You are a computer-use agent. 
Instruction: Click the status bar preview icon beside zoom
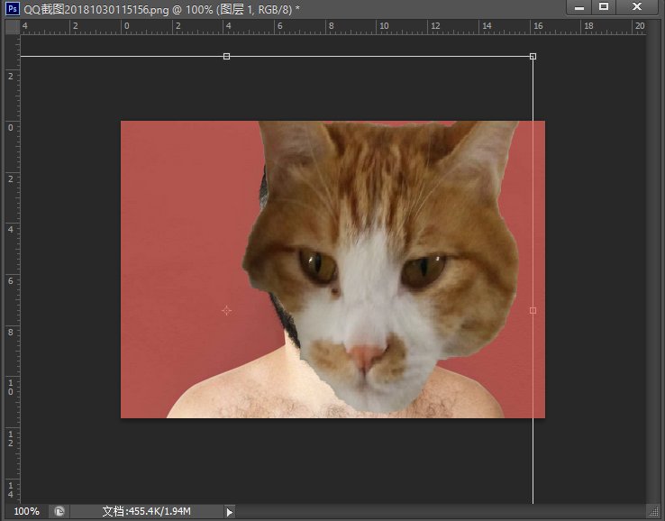tap(59, 511)
